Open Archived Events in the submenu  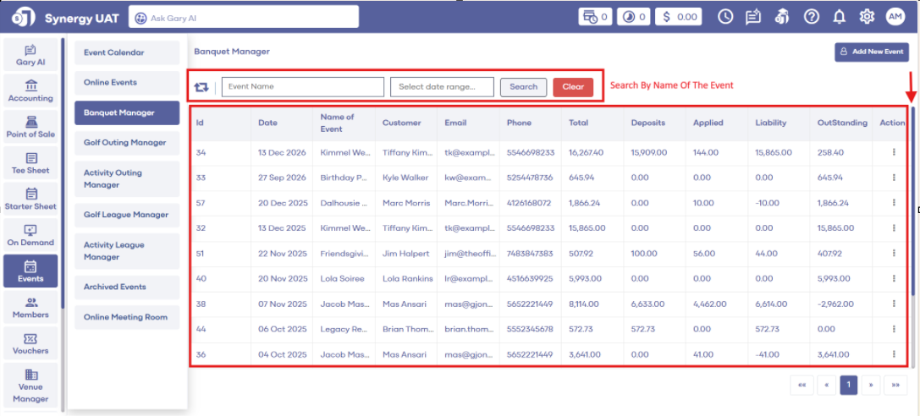tap(126, 287)
